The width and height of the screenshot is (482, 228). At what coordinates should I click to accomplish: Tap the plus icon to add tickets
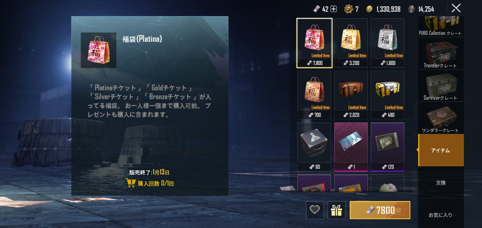[333, 9]
